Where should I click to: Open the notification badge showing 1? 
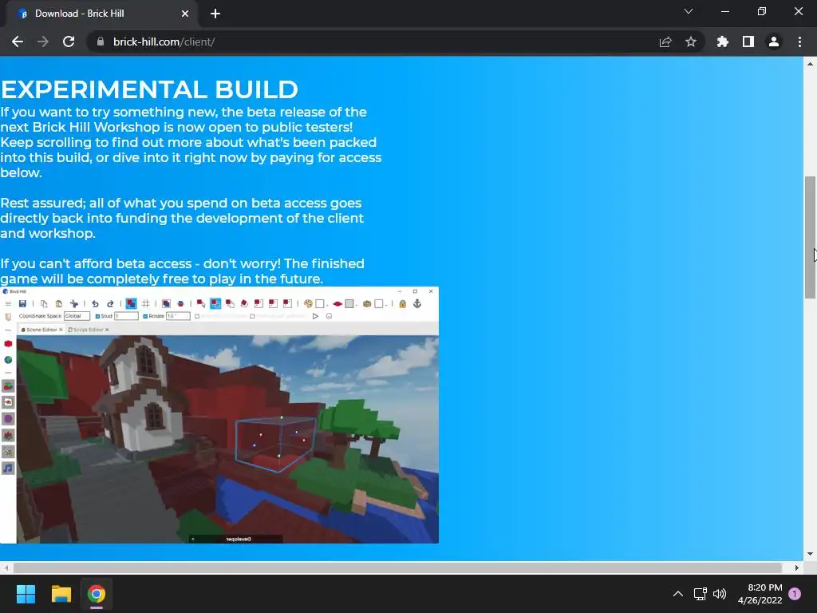point(795,594)
